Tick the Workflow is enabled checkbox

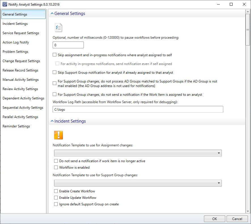pyautogui.click(x=56, y=168)
